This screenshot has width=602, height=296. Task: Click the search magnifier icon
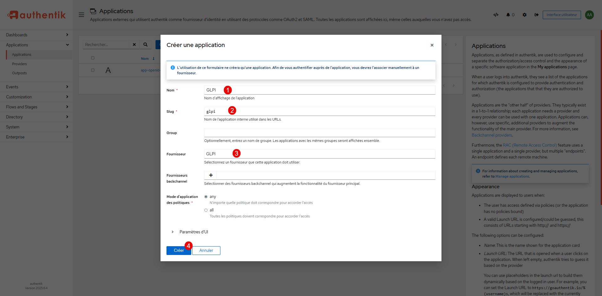pos(145,44)
